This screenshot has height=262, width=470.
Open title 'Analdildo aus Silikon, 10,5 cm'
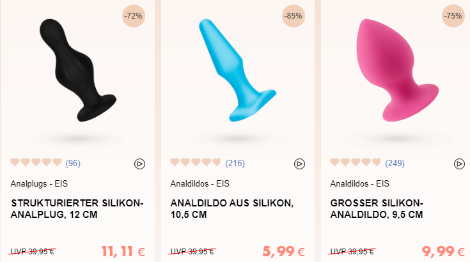tap(231, 209)
